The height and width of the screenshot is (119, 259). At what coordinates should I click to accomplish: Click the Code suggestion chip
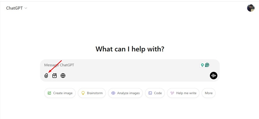click(x=155, y=93)
